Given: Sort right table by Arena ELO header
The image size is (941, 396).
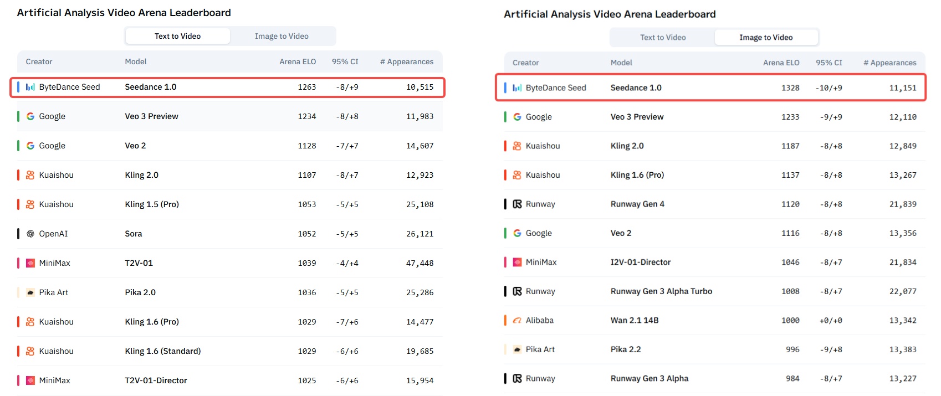Looking at the screenshot, I should [781, 63].
